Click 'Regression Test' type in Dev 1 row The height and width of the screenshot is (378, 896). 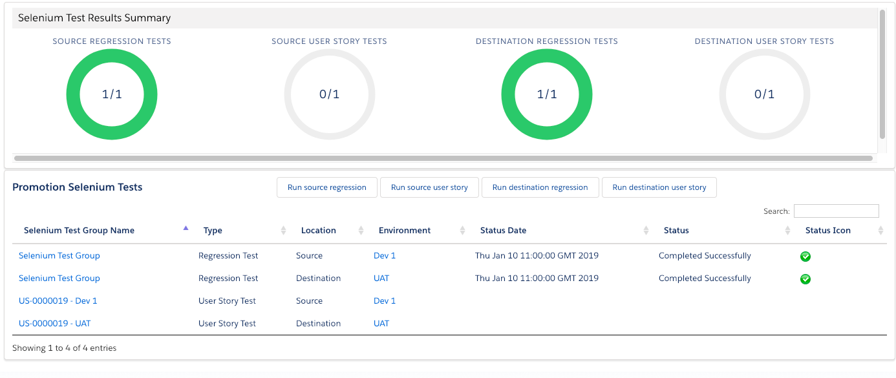228,256
